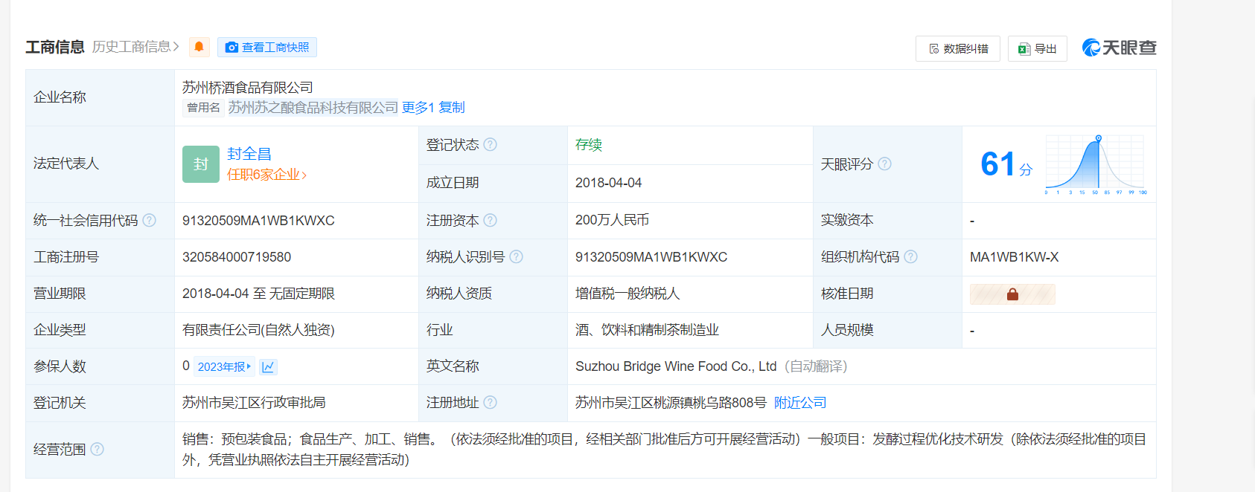
Task: Click company name 苏州桥酒食品有限公司
Action: pos(248,88)
